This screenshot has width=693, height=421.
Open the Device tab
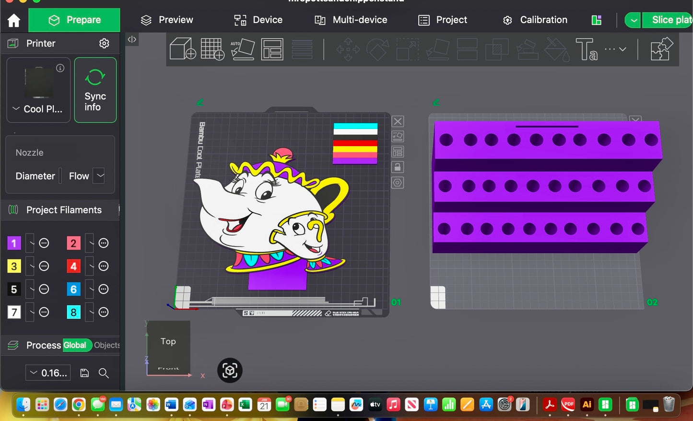point(258,20)
